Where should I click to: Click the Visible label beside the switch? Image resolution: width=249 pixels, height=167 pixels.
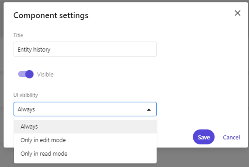tap(45, 75)
